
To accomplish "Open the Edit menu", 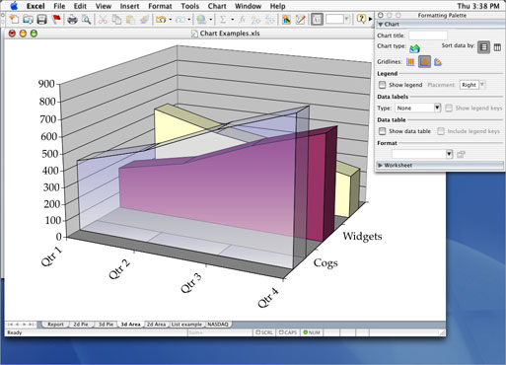I will pos(80,6).
